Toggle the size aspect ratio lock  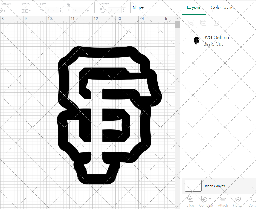[68, 5]
